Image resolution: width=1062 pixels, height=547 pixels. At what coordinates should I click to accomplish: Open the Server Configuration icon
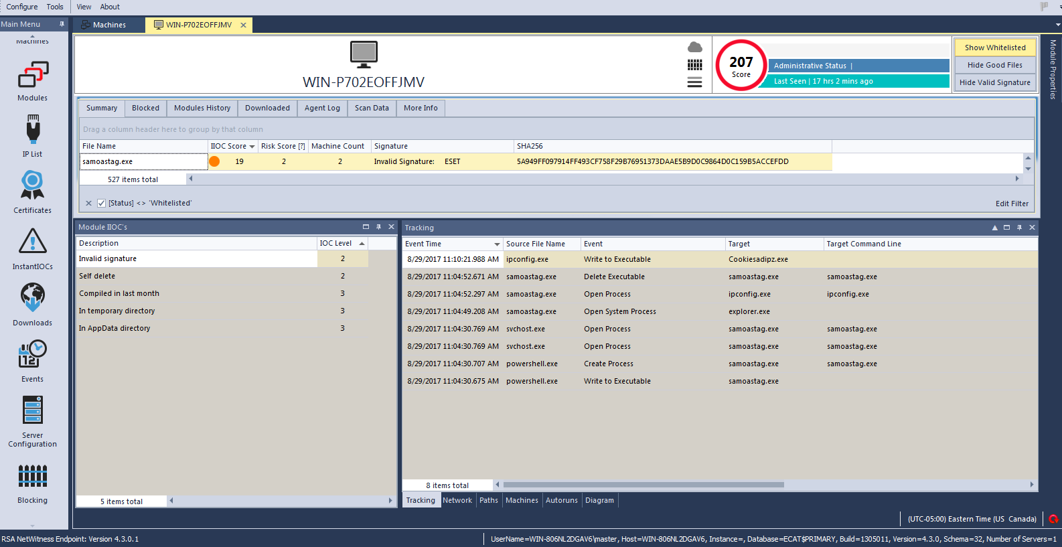tap(32, 410)
